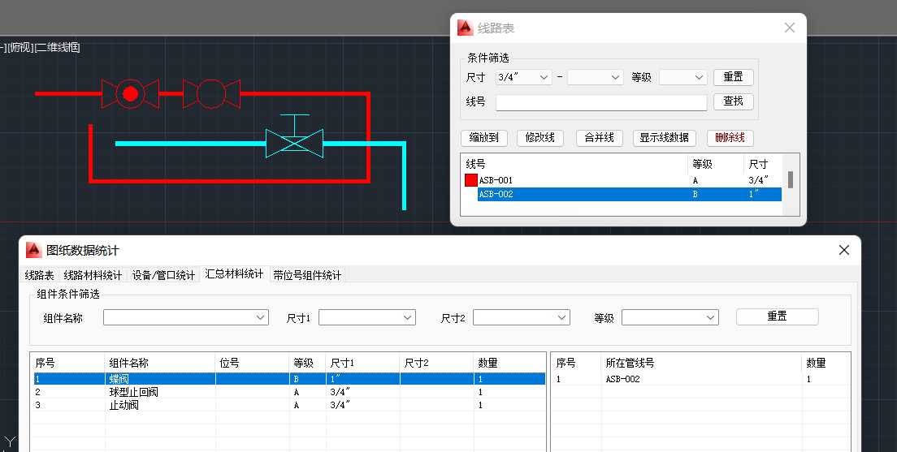This screenshot has height=452, width=897.
Task: Open the 尺寸 3/4" dropdown
Action: 523,78
